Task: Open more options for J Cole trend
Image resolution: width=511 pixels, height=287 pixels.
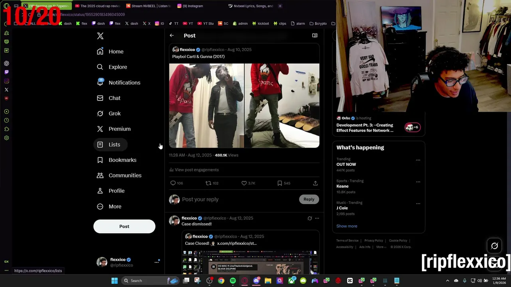Action: click(x=418, y=204)
